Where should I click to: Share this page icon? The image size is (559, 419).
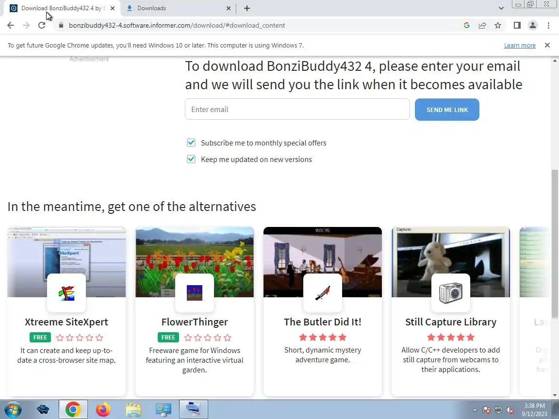[x=482, y=25]
